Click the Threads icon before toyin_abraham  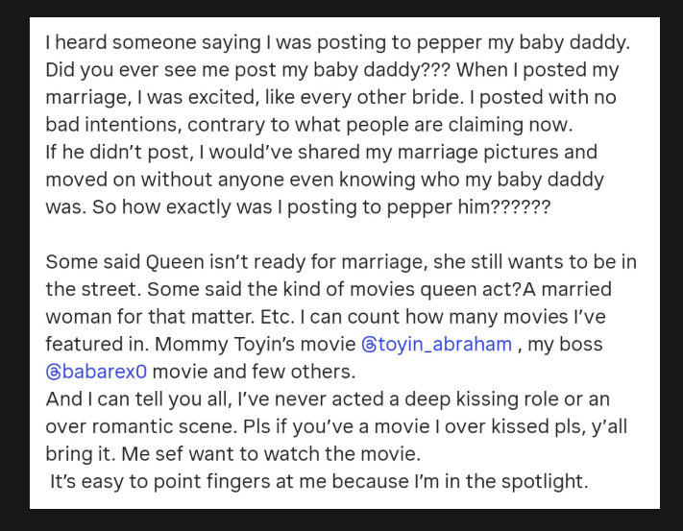pyautogui.click(x=369, y=344)
